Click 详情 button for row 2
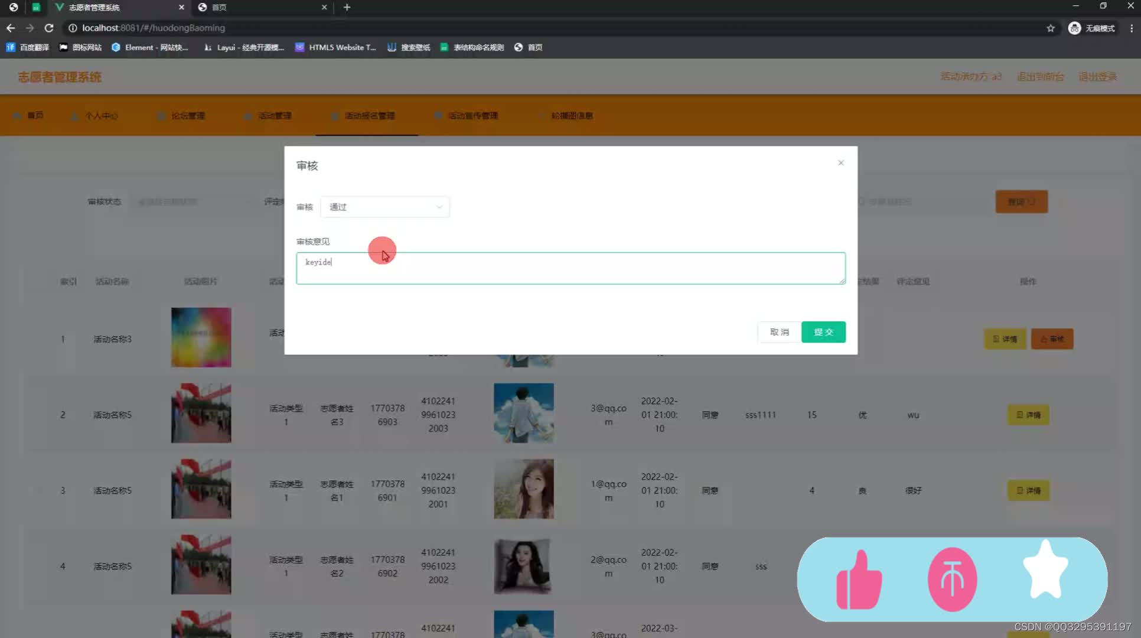The width and height of the screenshot is (1141, 638). 1029,415
